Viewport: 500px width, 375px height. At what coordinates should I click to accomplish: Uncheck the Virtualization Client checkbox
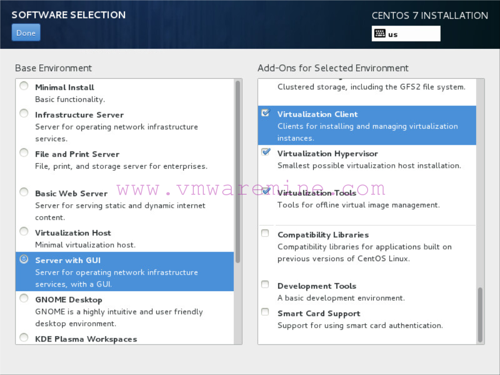(x=266, y=113)
